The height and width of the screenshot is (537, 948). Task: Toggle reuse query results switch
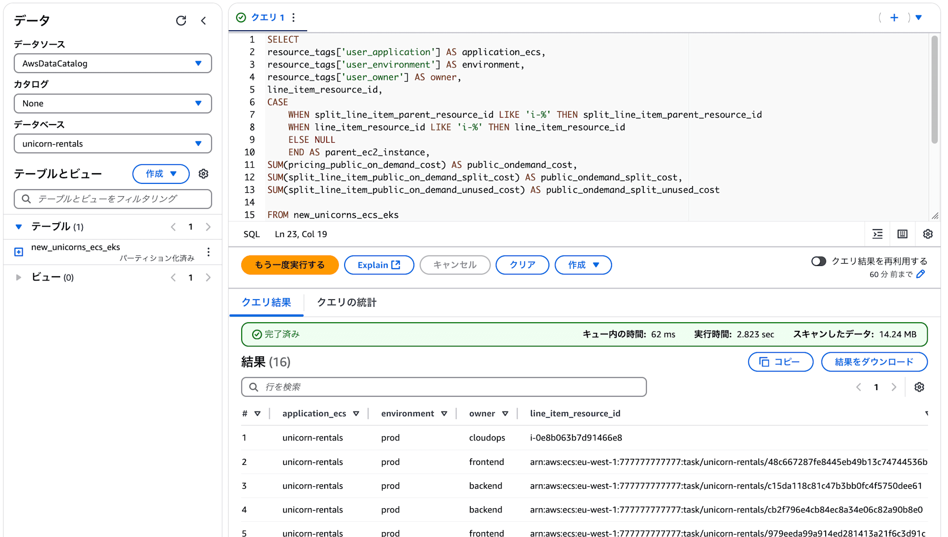tap(819, 261)
